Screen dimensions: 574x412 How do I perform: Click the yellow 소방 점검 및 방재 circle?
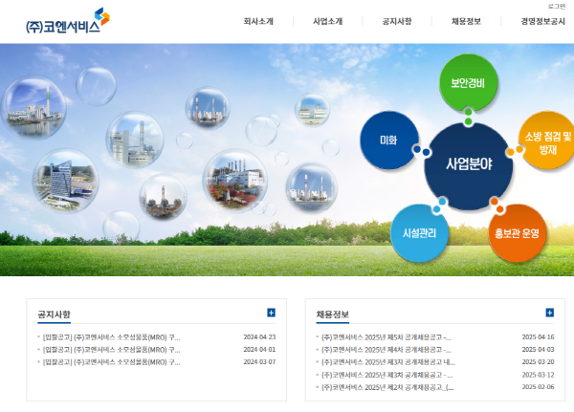point(547,142)
